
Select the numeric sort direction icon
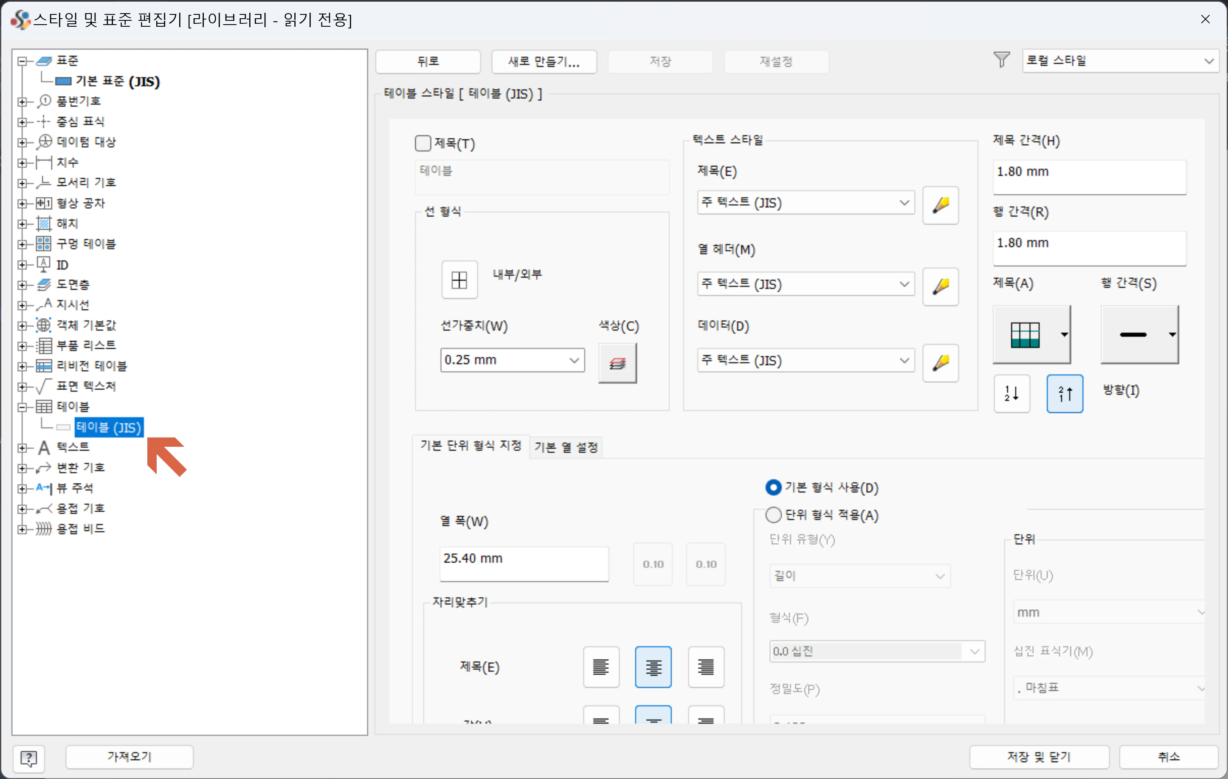click(x=1011, y=393)
